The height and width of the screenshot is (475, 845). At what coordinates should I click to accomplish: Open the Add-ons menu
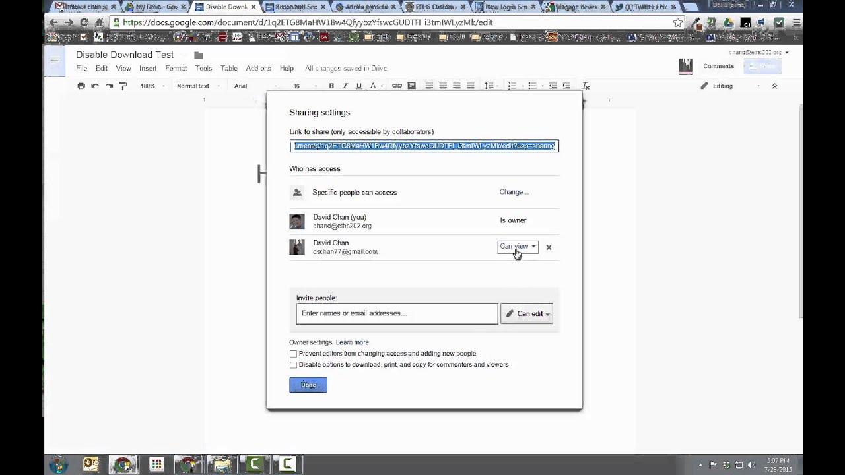coord(258,68)
